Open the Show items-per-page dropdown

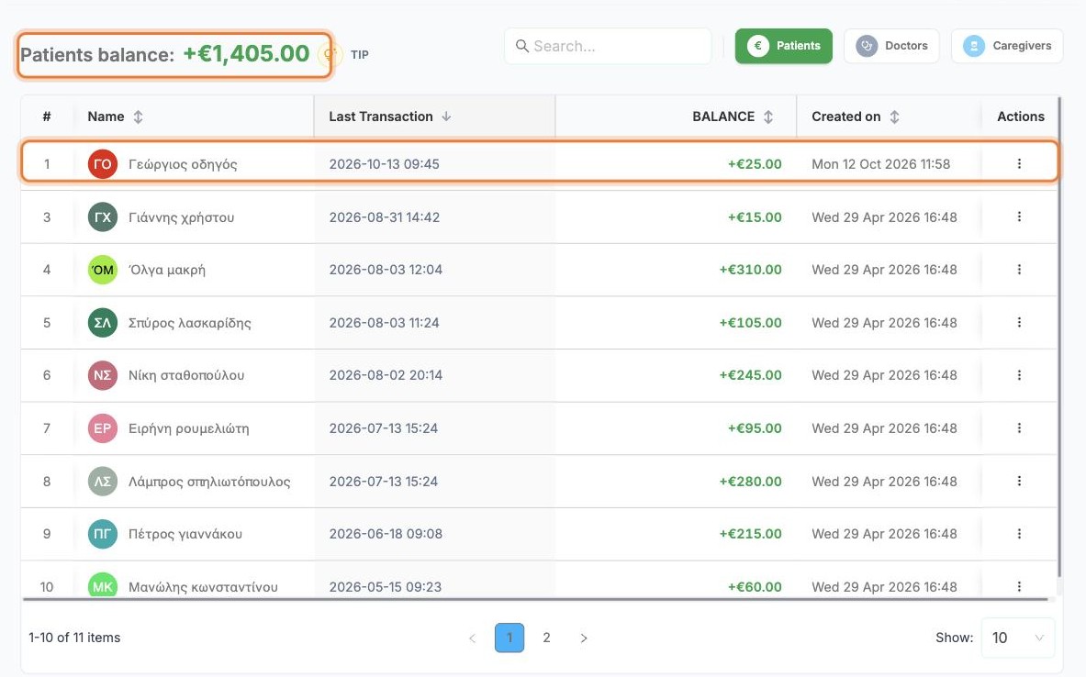1017,638
